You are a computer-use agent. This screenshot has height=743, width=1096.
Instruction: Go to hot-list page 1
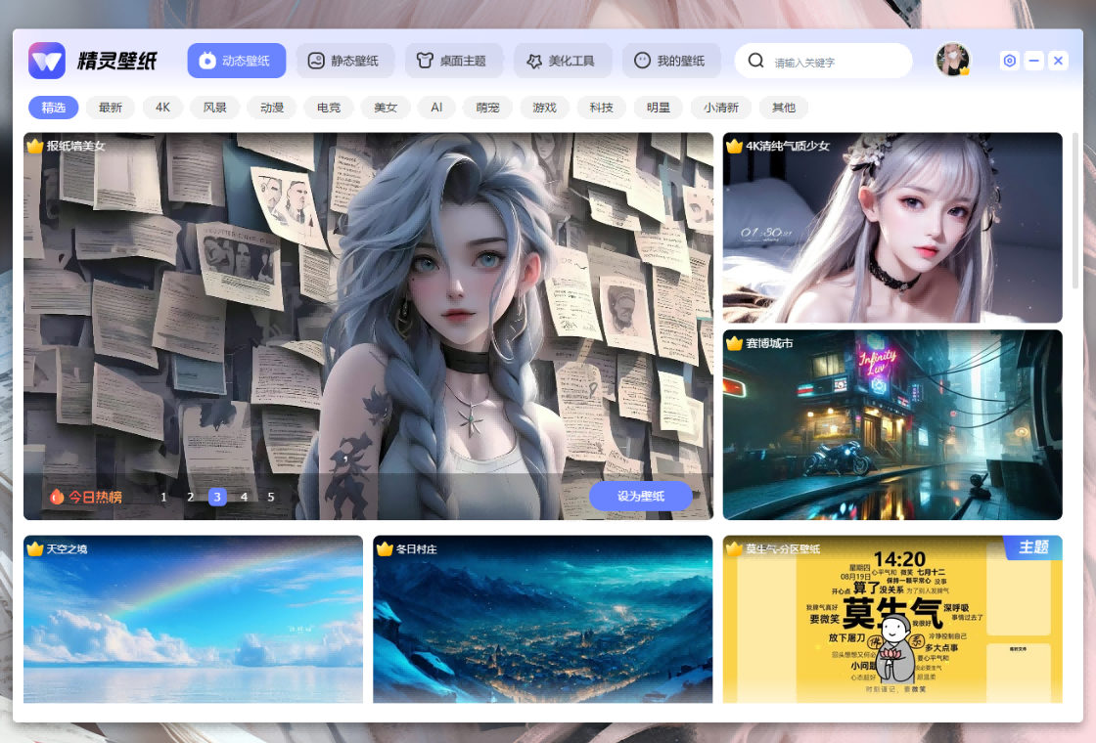[x=163, y=498]
